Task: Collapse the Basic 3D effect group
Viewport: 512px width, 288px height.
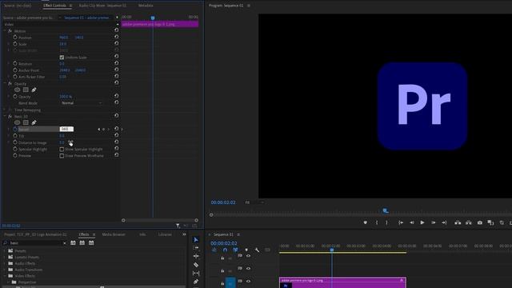Action: 5,116
